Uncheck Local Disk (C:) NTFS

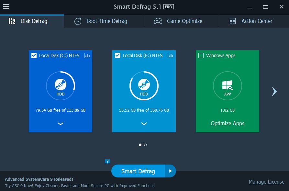pos(34,55)
